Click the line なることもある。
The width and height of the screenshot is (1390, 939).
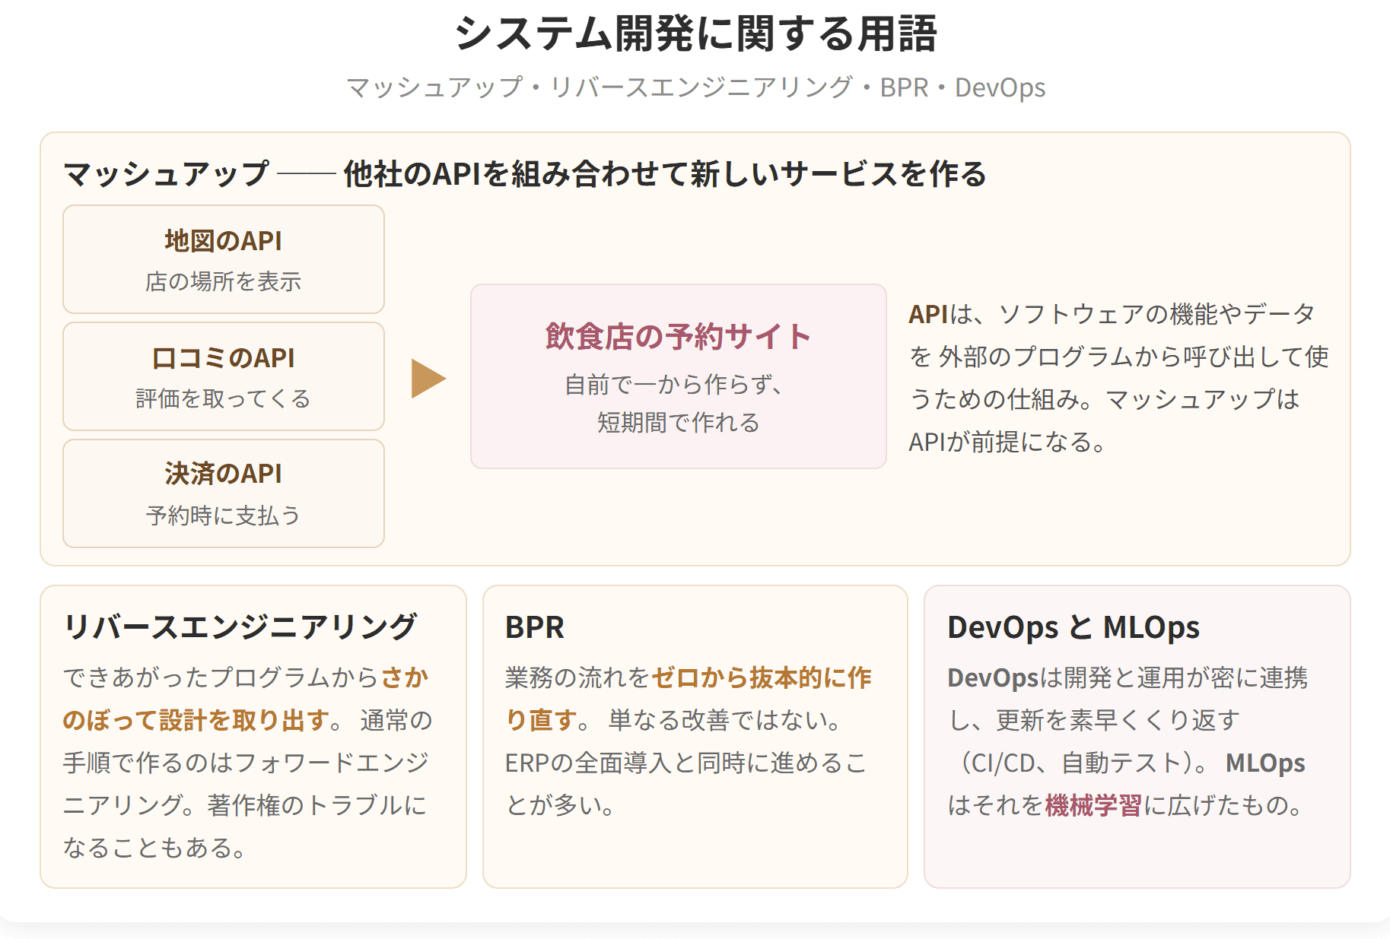154,847
